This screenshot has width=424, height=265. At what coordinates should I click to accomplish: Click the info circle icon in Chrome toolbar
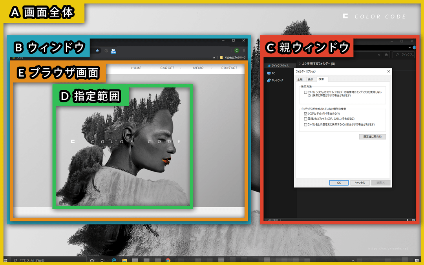pyautogui.click(x=106, y=51)
